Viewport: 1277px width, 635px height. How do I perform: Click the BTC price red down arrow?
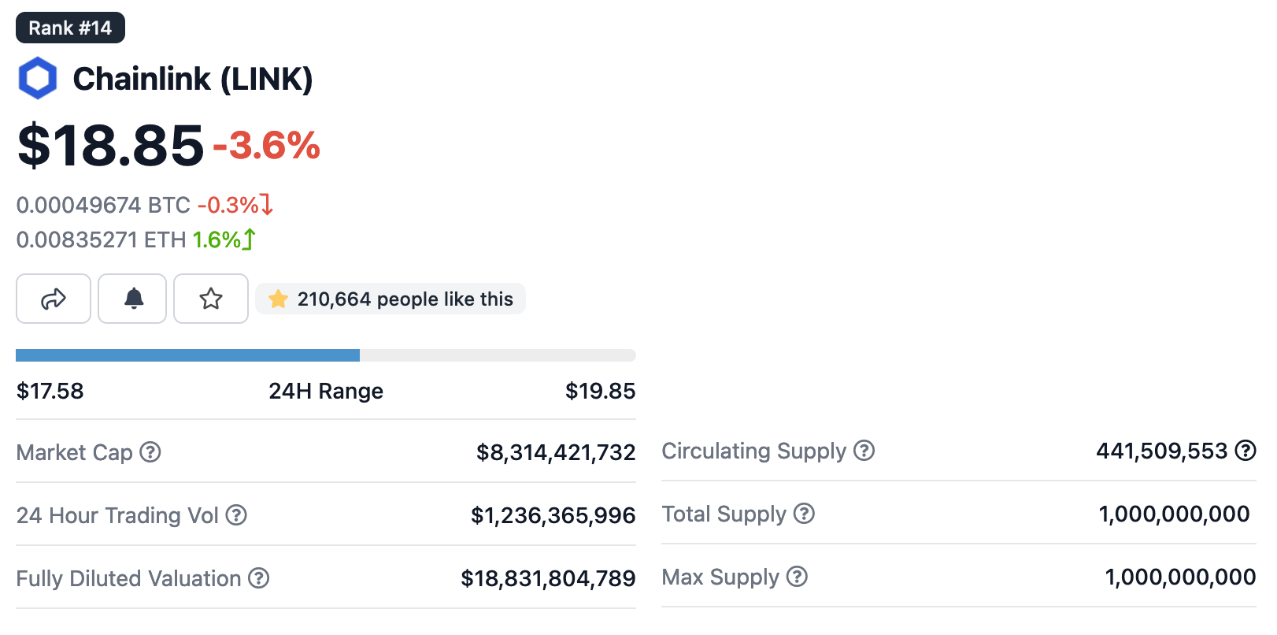(x=267, y=205)
